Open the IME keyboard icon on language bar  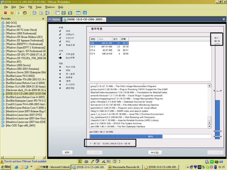(86, 161)
